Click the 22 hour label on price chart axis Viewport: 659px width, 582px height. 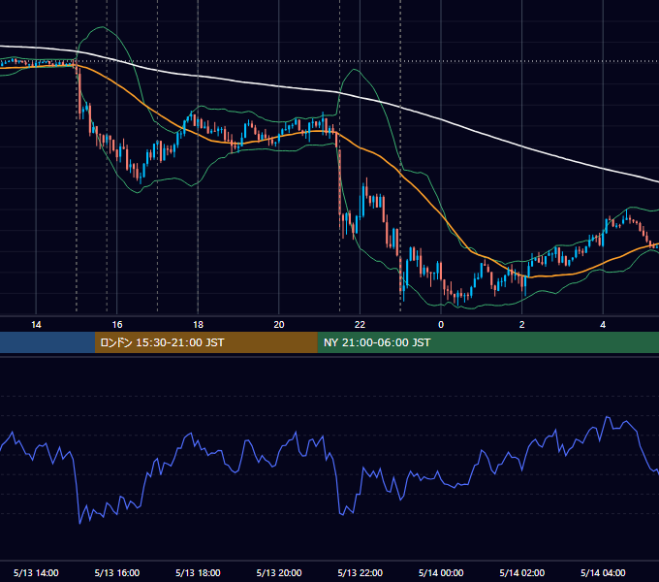[x=360, y=325]
